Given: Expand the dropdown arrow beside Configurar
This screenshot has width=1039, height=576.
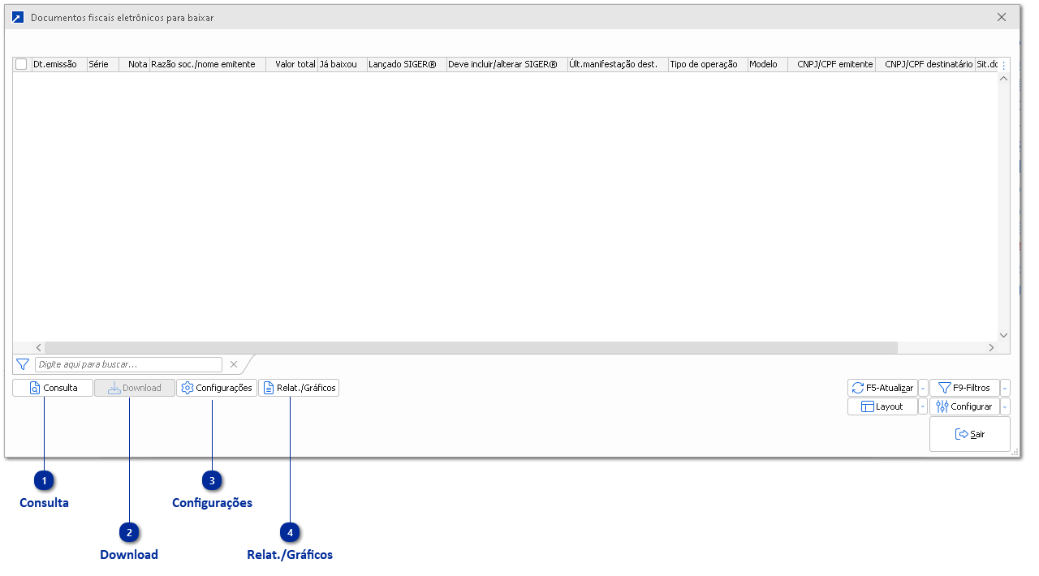Looking at the screenshot, I should pos(1006,406).
